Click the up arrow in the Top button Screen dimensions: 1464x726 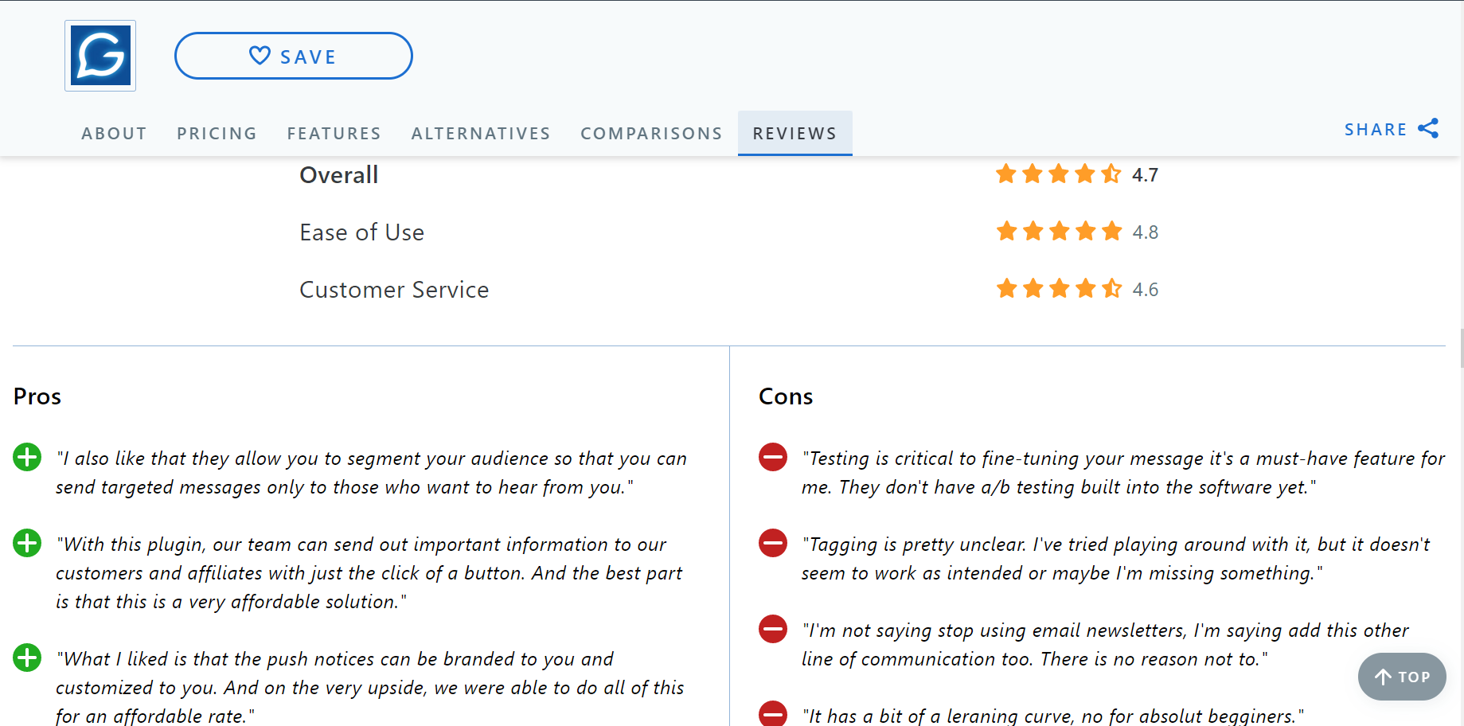pyautogui.click(x=1384, y=677)
